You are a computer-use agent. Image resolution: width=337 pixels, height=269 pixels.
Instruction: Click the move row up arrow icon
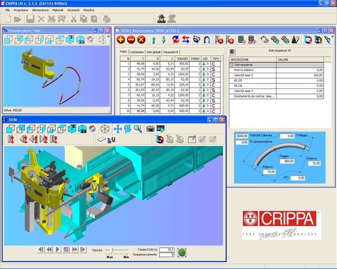154,40
